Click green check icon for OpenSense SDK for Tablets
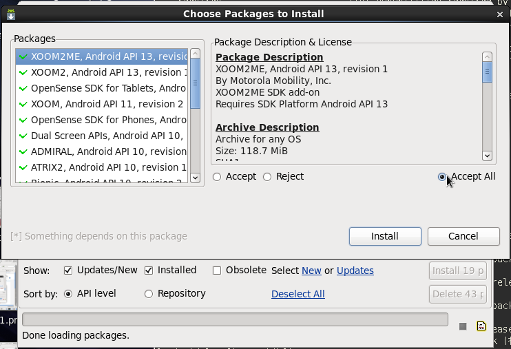The height and width of the screenshot is (349, 511). click(x=23, y=88)
